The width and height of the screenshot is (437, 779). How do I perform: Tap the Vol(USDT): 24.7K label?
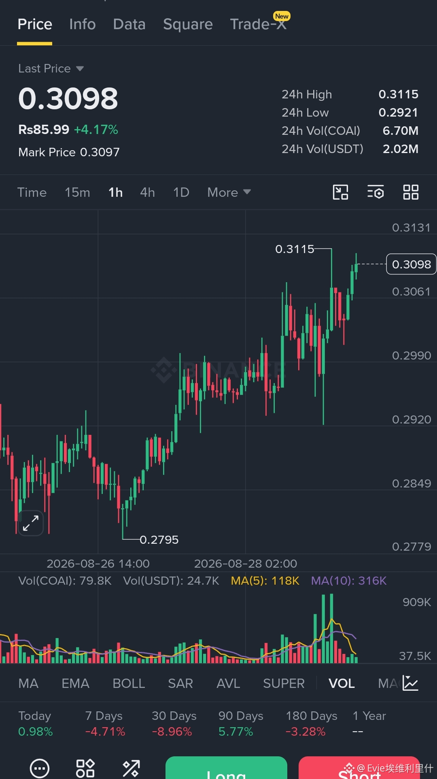pos(171,581)
